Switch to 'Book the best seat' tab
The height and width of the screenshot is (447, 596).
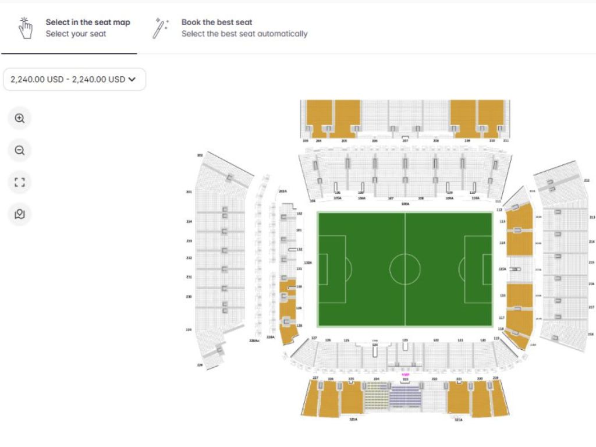(x=244, y=28)
